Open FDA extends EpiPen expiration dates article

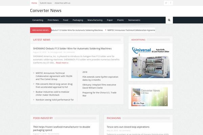pyautogui.click(x=100, y=78)
